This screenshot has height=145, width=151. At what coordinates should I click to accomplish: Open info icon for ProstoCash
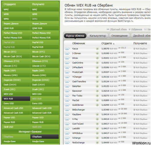[x=67, y=72]
